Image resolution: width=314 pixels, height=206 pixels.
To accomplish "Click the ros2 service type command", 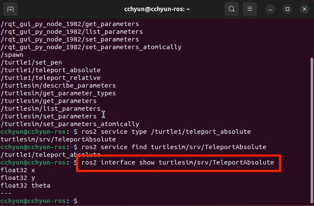I will [x=166, y=132].
